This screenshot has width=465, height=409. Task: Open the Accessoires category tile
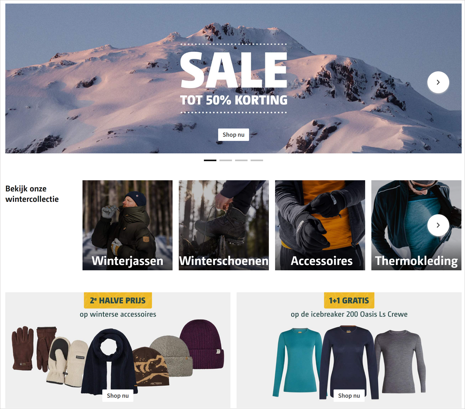tap(320, 225)
